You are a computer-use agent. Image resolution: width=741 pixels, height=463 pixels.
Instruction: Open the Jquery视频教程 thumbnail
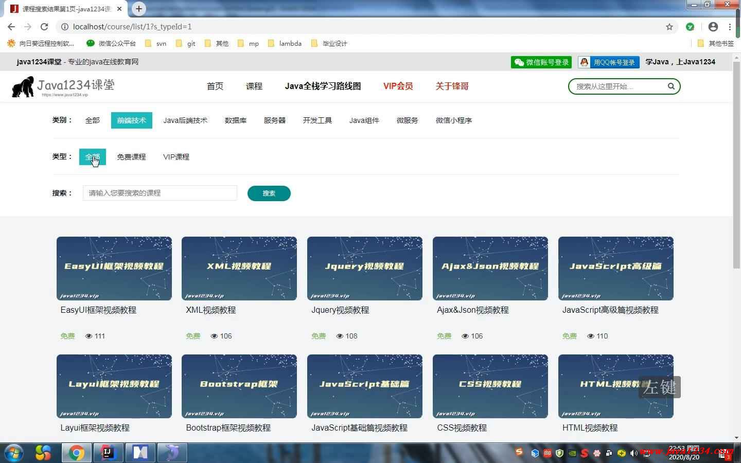coord(365,269)
